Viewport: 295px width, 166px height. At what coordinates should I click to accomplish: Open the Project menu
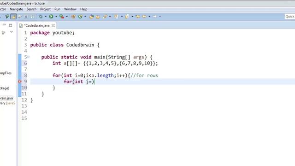tap(45, 9)
